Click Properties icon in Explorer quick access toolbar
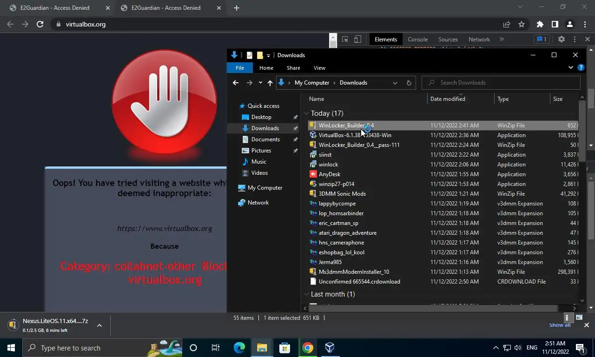The height and width of the screenshot is (357, 595). pos(250,55)
